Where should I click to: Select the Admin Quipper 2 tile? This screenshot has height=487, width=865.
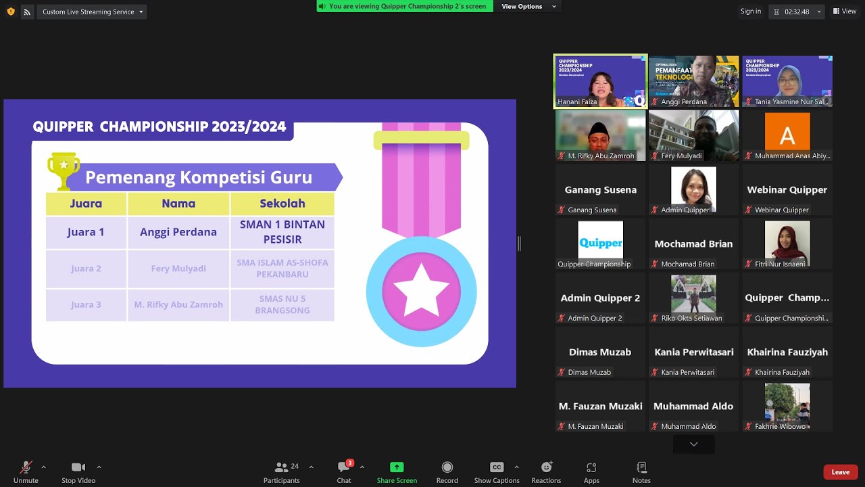[x=600, y=298]
